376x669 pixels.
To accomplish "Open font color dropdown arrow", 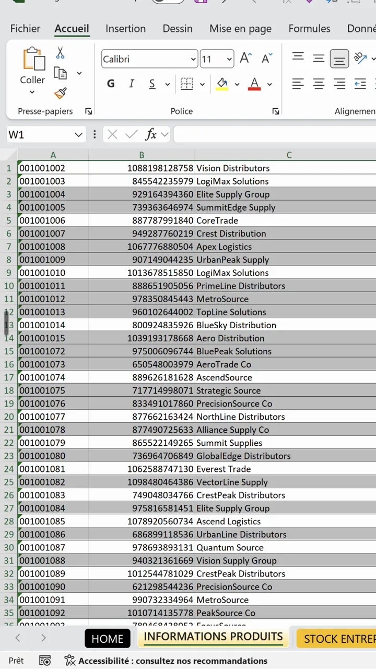I will (x=269, y=84).
